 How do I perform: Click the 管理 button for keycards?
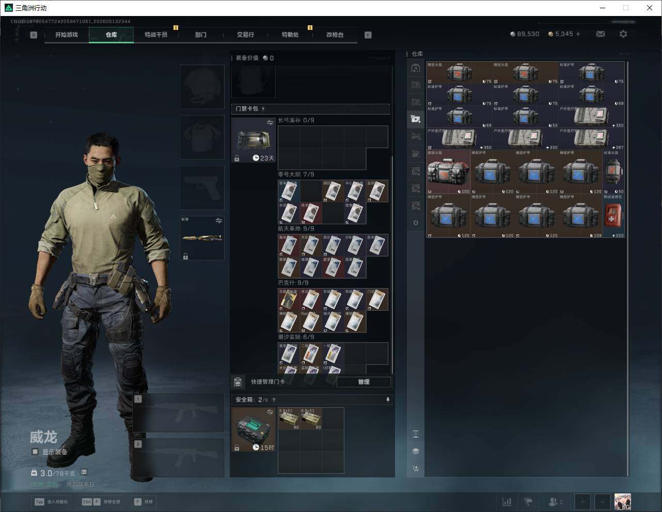tap(364, 382)
